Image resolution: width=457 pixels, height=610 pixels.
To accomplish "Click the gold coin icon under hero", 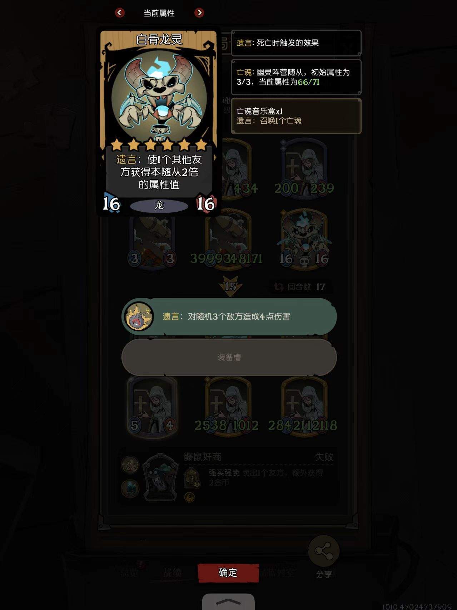I will coord(190,497).
